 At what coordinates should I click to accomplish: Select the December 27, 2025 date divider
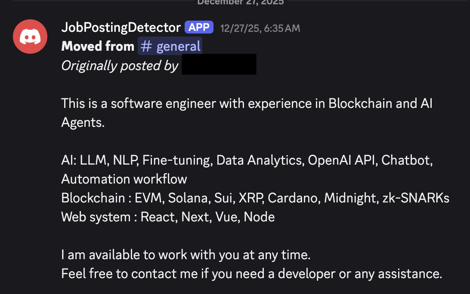240,3
